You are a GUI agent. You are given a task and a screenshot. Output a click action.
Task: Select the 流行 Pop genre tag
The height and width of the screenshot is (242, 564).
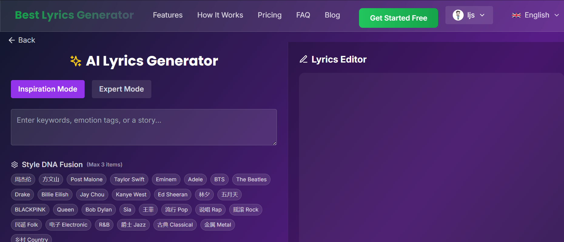[x=176, y=210]
